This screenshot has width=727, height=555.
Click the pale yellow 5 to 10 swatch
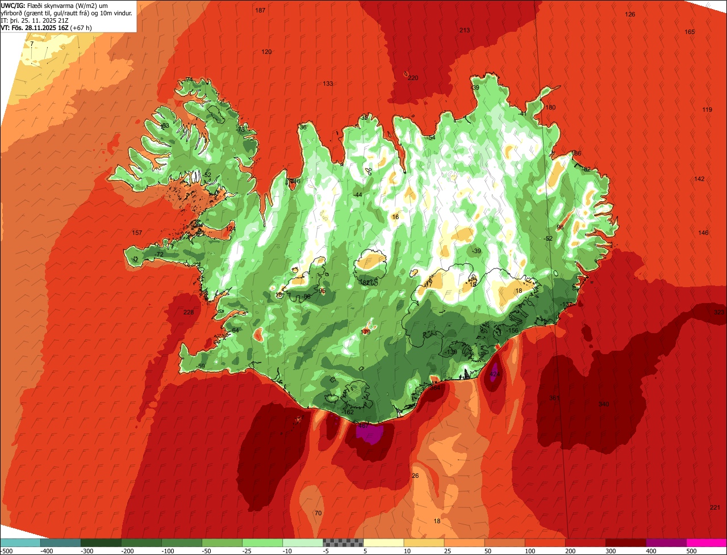coord(383,543)
